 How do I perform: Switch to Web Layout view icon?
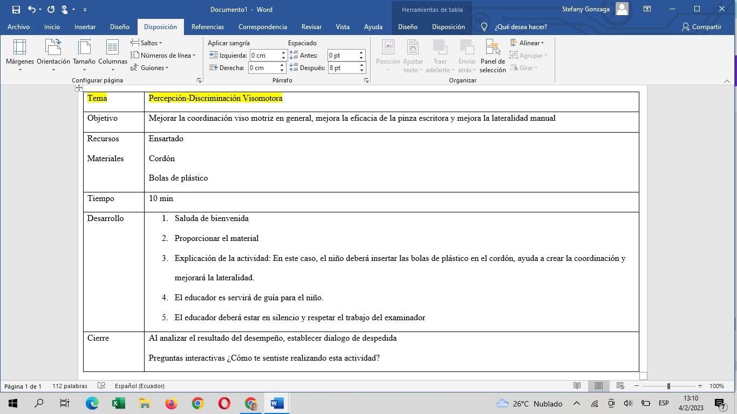(x=620, y=386)
